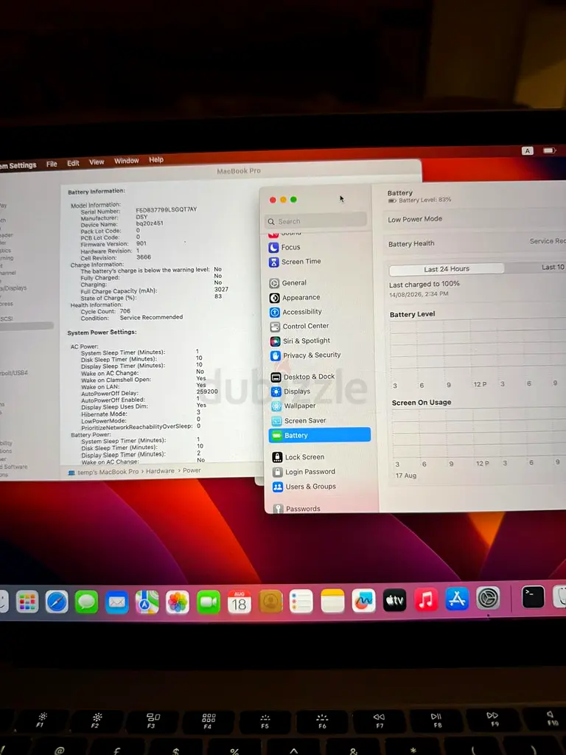The width and height of the screenshot is (566, 755).
Task: Click System Settings gear in Dock
Action: (488, 599)
